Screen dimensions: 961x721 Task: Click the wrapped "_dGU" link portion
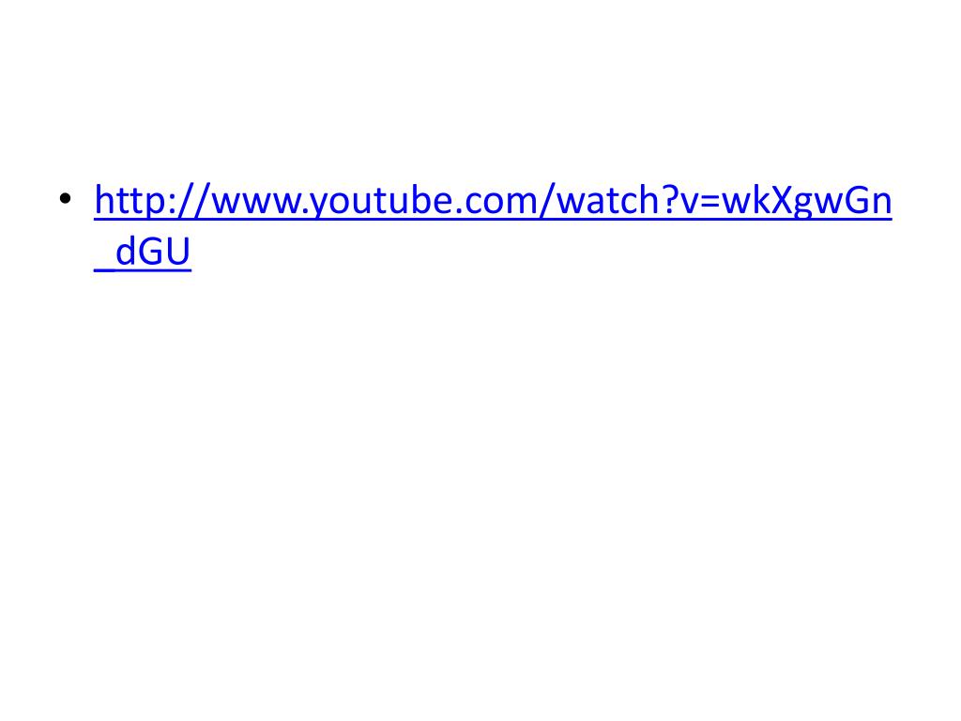click(x=143, y=252)
